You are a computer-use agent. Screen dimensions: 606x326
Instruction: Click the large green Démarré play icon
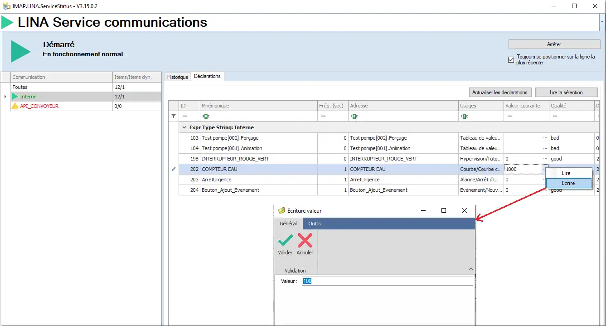(x=20, y=51)
